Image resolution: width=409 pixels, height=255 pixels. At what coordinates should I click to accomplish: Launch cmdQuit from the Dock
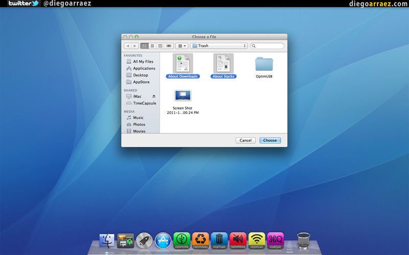(276, 240)
